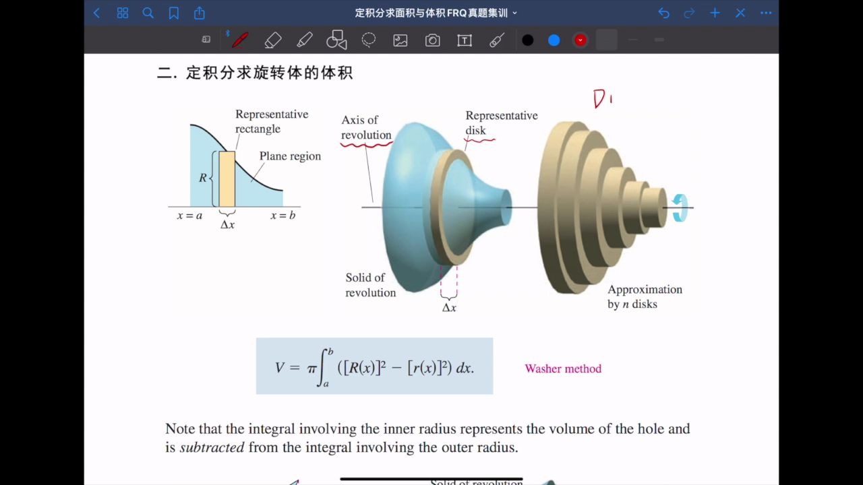Viewport: 863px width, 485px height.
Task: Click the heading 二. 定积分求旋转体的体积
Action: [255, 73]
